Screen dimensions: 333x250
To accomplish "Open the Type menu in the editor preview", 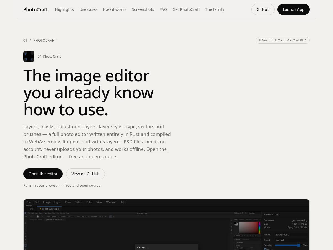I will click(x=68, y=202).
